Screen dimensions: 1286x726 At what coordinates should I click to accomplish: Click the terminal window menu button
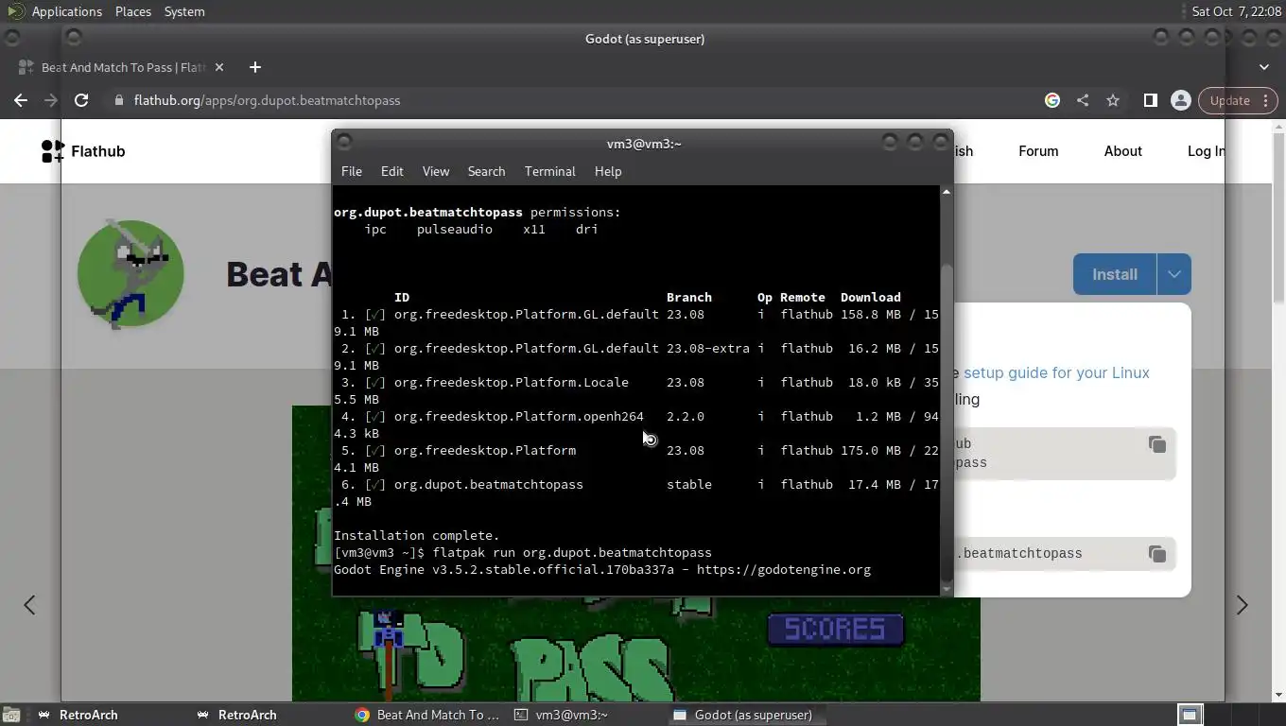tap(344, 142)
